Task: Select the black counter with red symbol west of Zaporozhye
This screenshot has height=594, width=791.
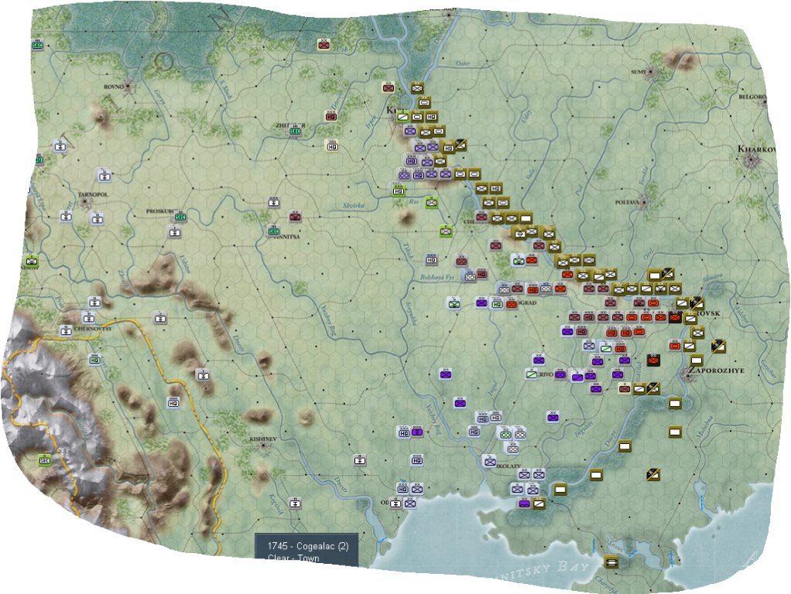Action: coord(654,360)
